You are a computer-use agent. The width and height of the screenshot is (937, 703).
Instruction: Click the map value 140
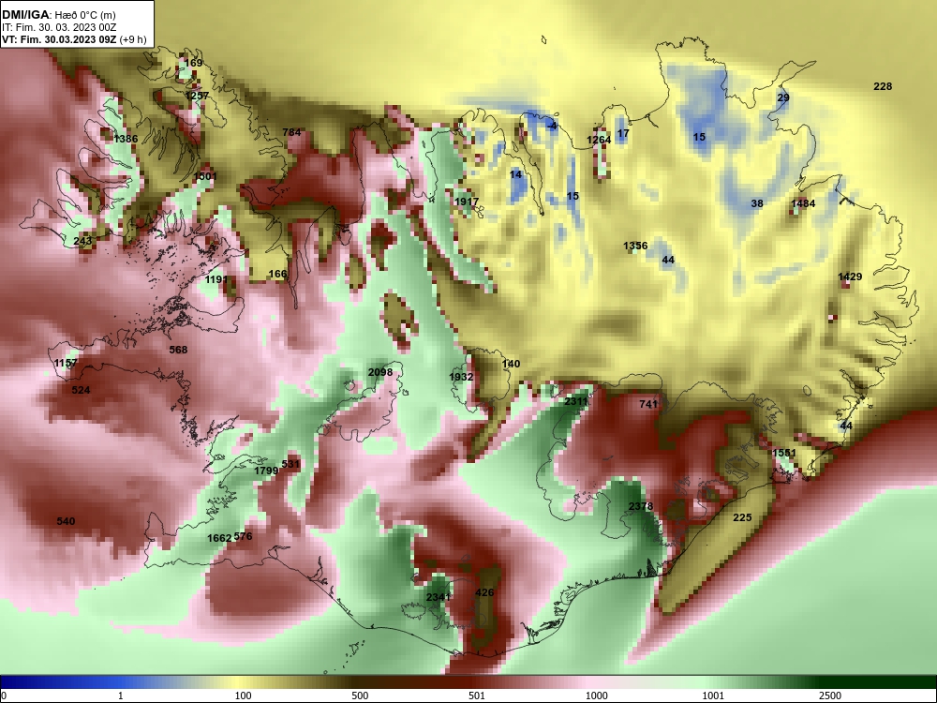(511, 364)
